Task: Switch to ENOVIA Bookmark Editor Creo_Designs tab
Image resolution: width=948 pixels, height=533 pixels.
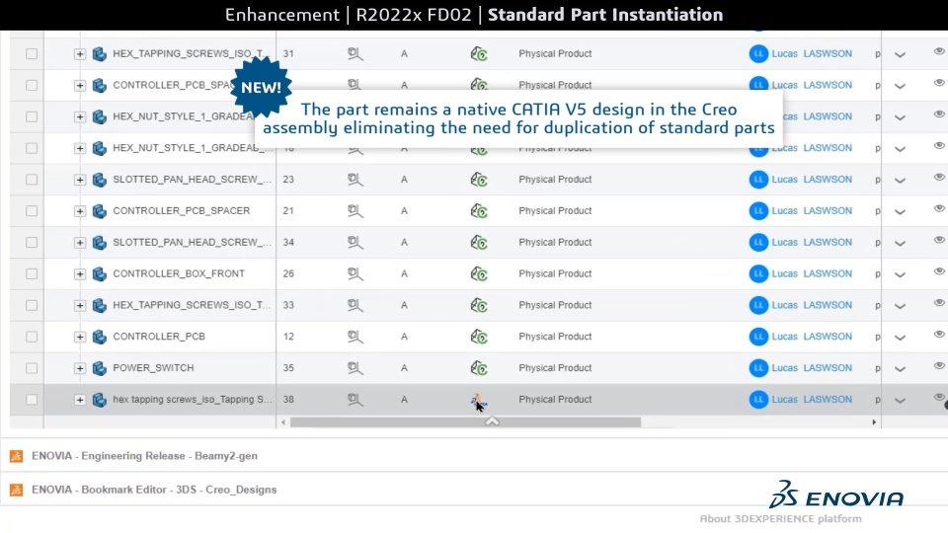Action: [x=154, y=491]
